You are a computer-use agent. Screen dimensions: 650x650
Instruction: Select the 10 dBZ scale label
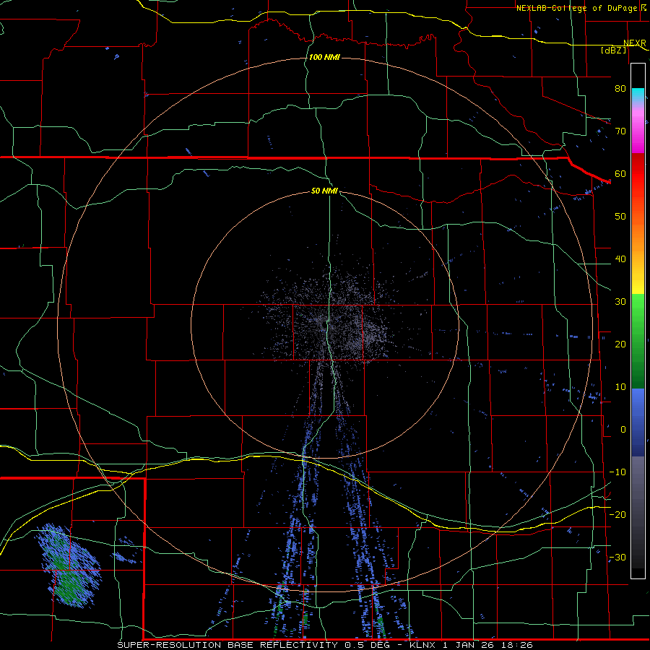pos(620,387)
